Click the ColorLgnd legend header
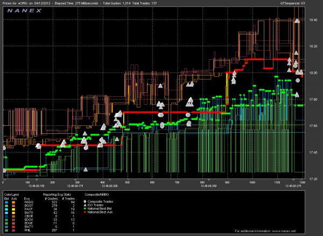The image size is (323, 236). pos(11,193)
